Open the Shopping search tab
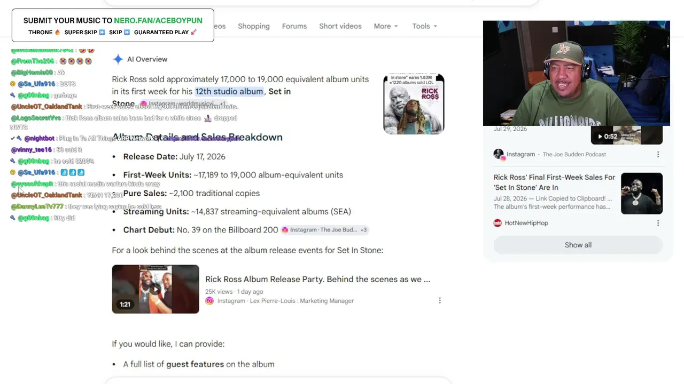This screenshot has height=384, width=684. pyautogui.click(x=253, y=26)
